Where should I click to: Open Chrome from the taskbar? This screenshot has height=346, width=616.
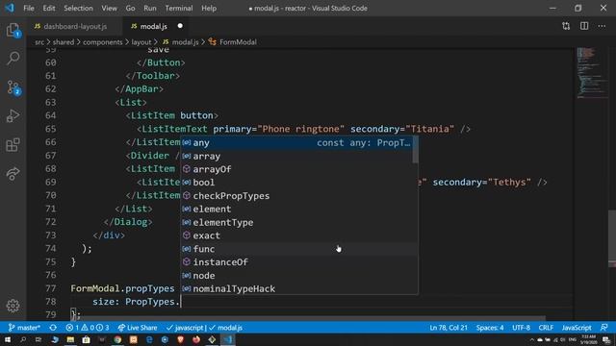point(117,339)
